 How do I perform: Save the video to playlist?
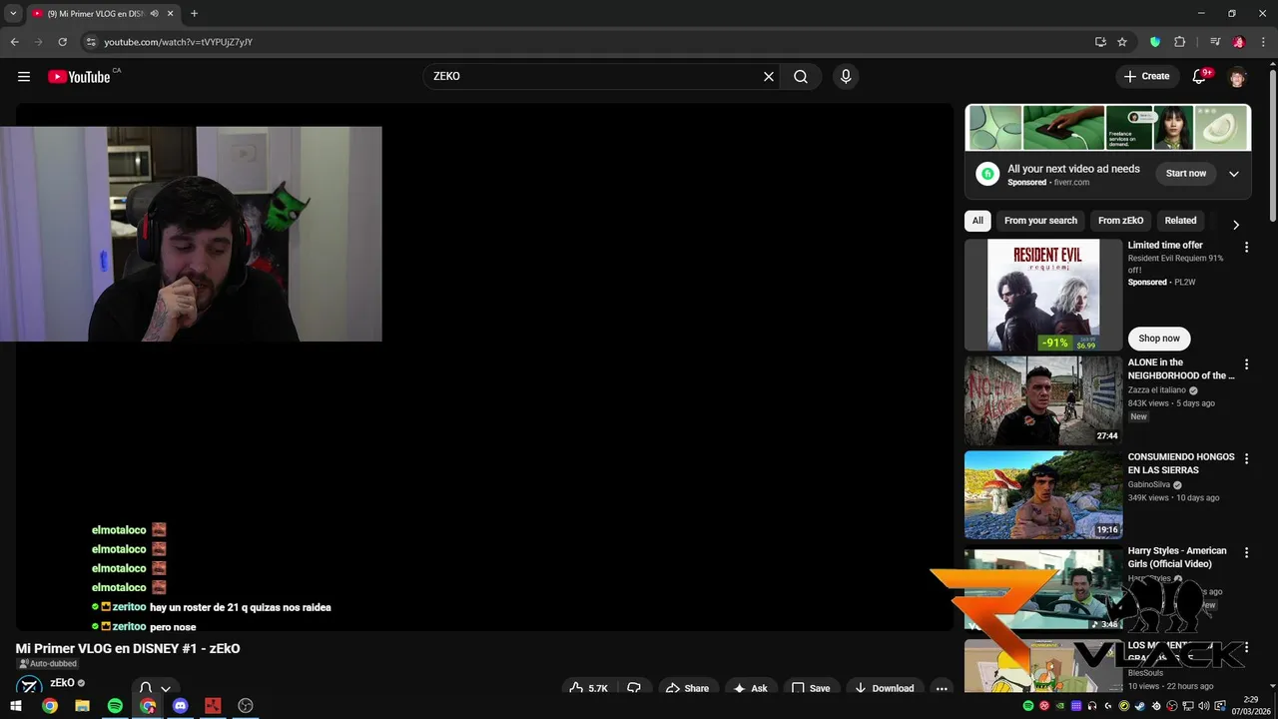(x=811, y=688)
